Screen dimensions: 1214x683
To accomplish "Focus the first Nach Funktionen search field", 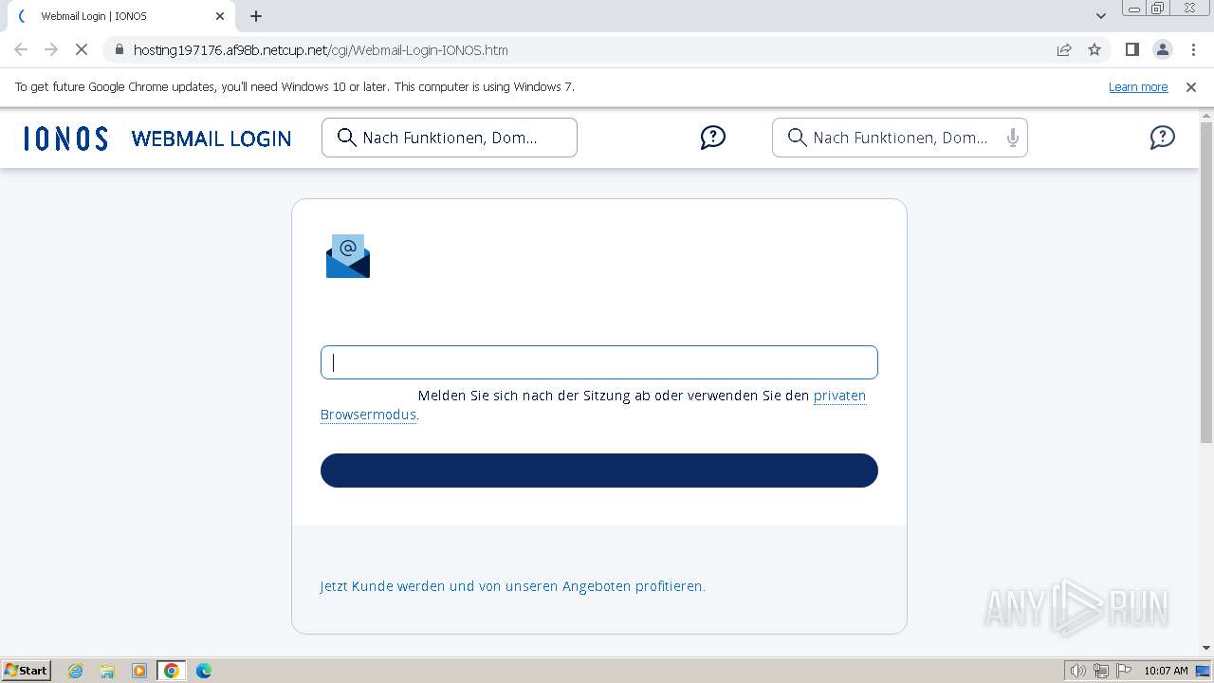I will tap(450, 138).
